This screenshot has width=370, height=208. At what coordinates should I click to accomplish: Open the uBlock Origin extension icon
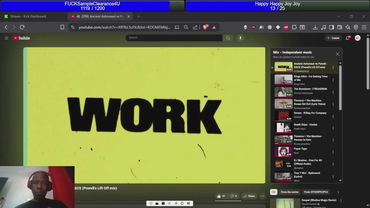(254, 27)
